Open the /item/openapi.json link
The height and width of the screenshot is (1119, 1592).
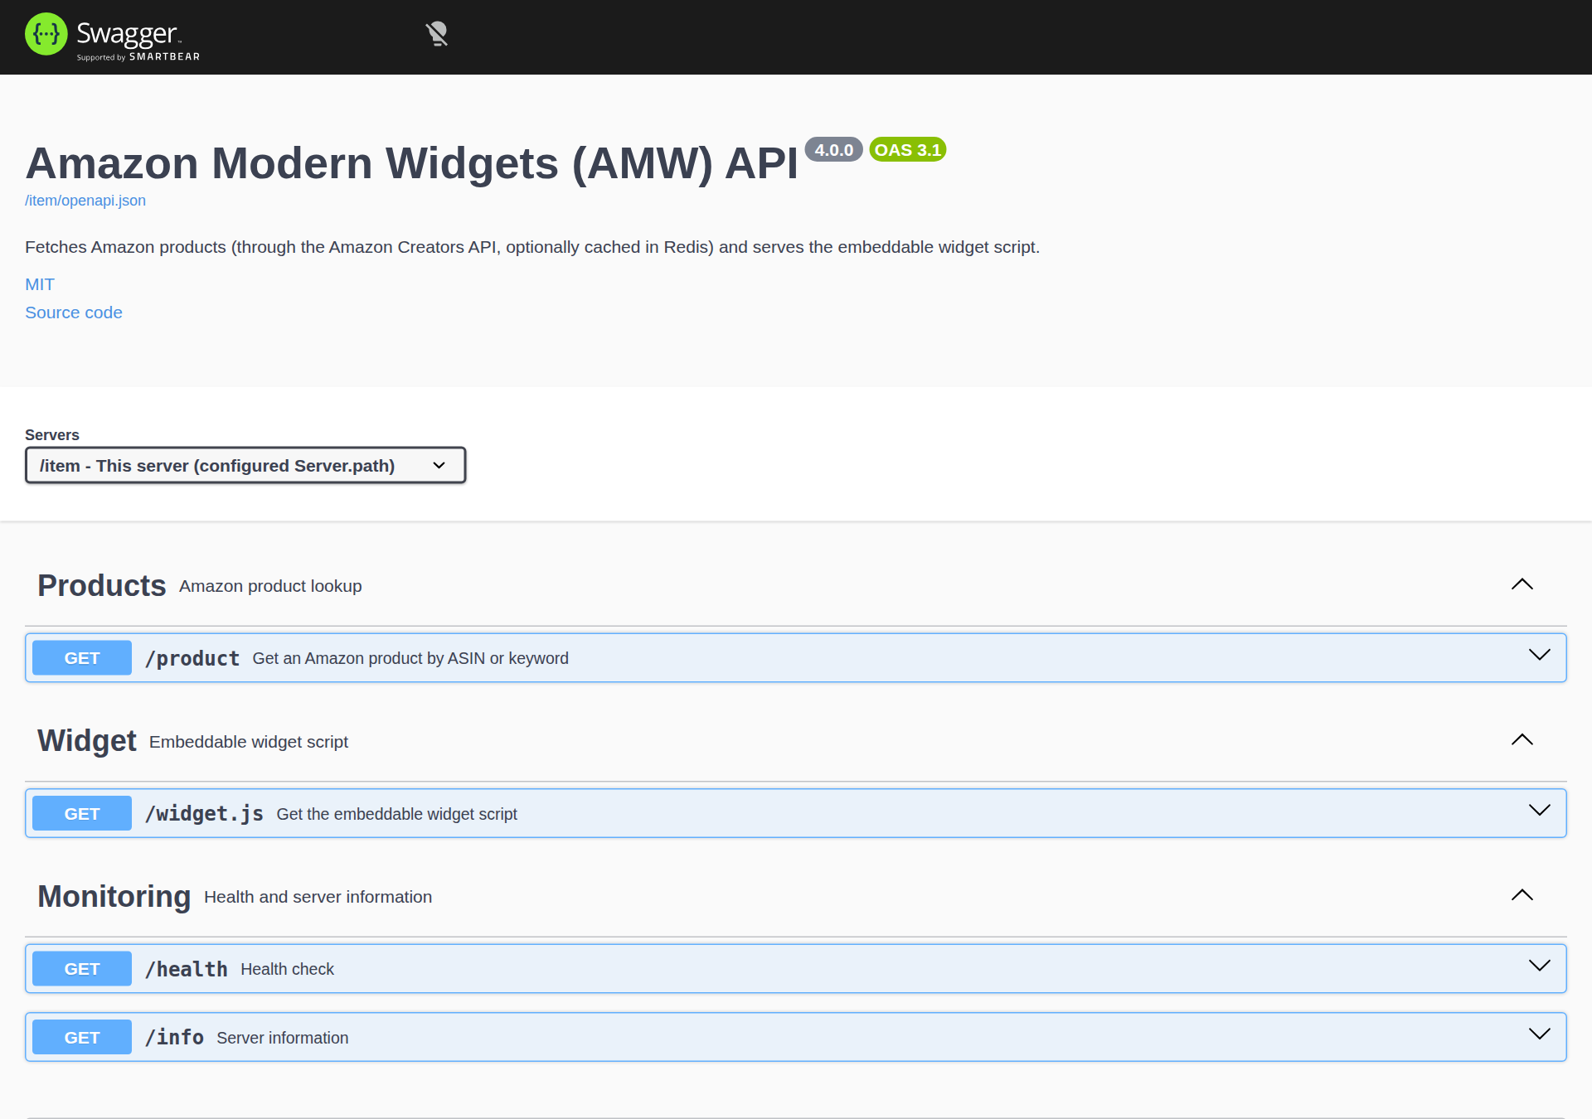[x=85, y=201]
